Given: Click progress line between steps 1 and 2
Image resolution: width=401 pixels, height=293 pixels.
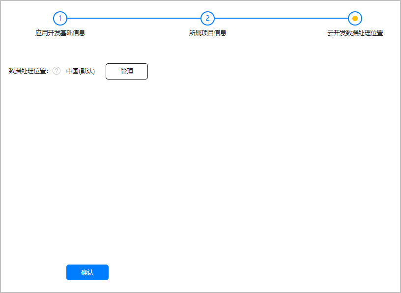Looking at the screenshot, I should pyautogui.click(x=134, y=18).
